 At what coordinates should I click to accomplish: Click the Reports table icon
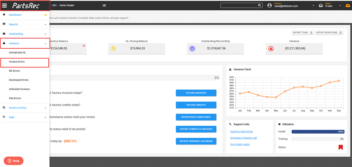(4, 24)
